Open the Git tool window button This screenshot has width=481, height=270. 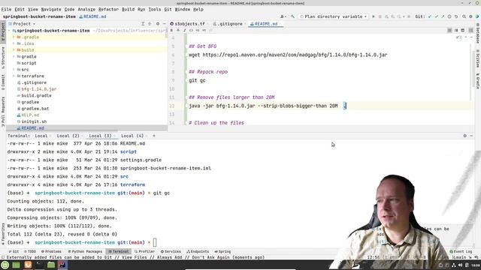[x=14, y=252]
